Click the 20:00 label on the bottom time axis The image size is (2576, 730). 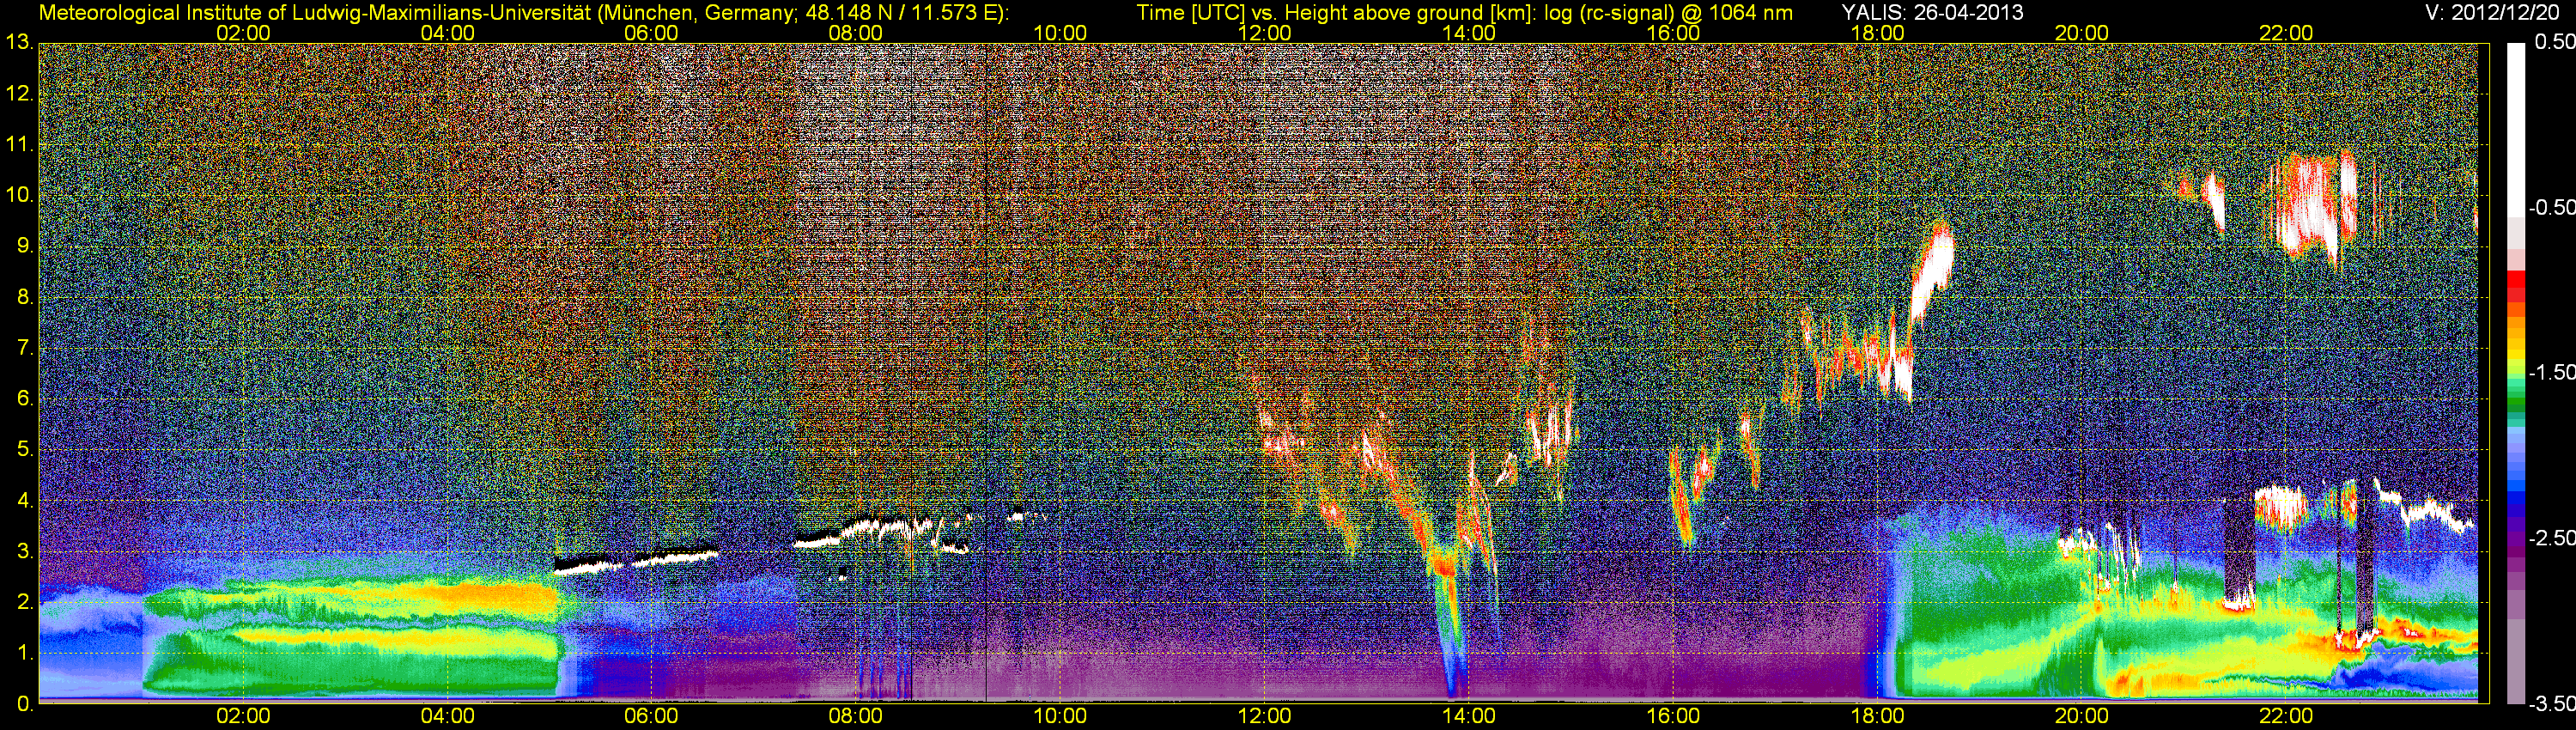pos(2082,716)
